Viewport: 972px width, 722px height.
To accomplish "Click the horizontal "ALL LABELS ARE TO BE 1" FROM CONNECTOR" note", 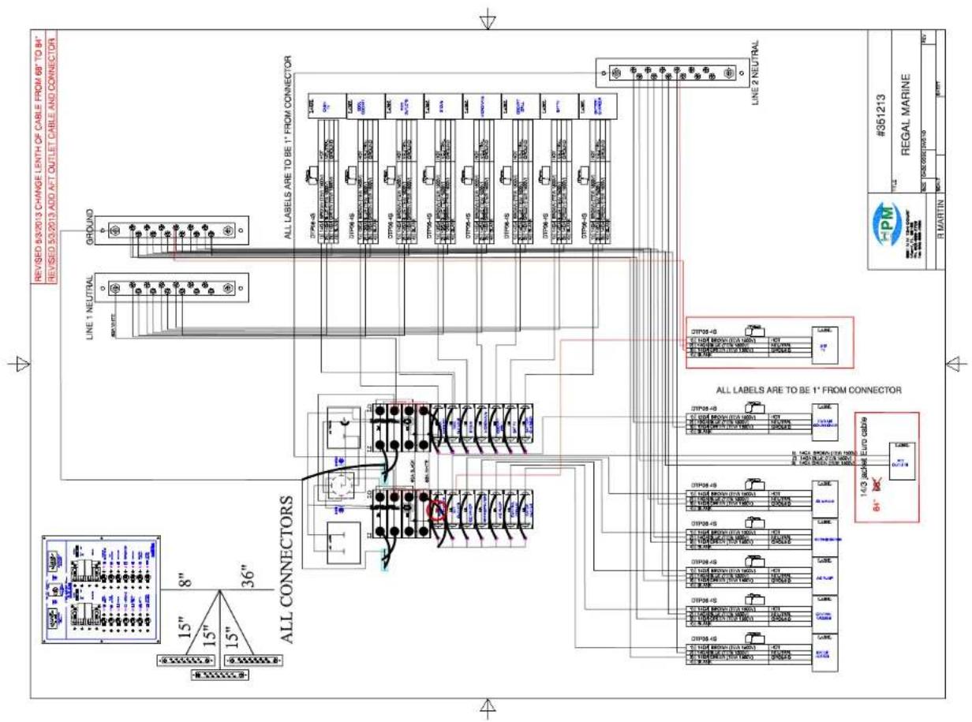I will point(808,390).
